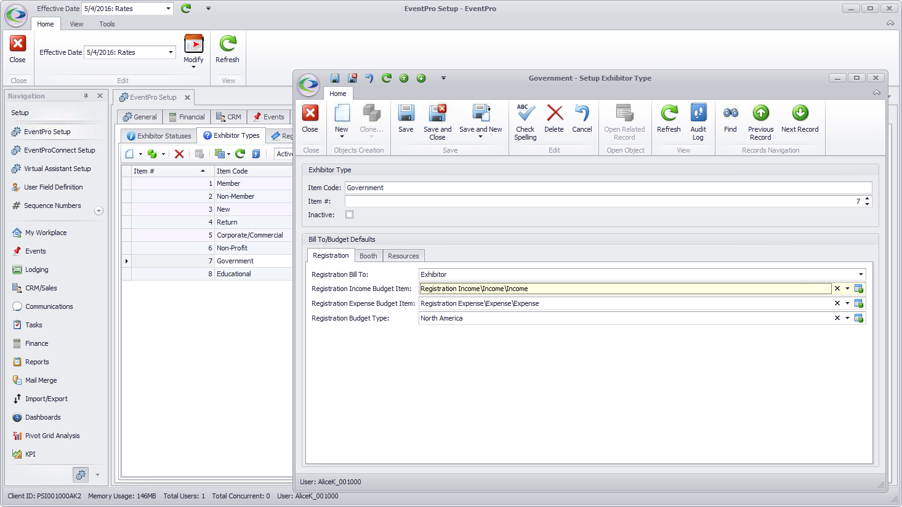Run Check Spelling from ribbon
This screenshot has width=902, height=507.
(525, 122)
